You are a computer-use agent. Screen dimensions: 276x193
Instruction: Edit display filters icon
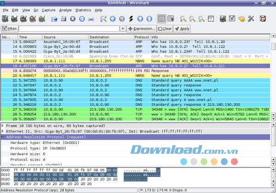(x=232, y=18)
